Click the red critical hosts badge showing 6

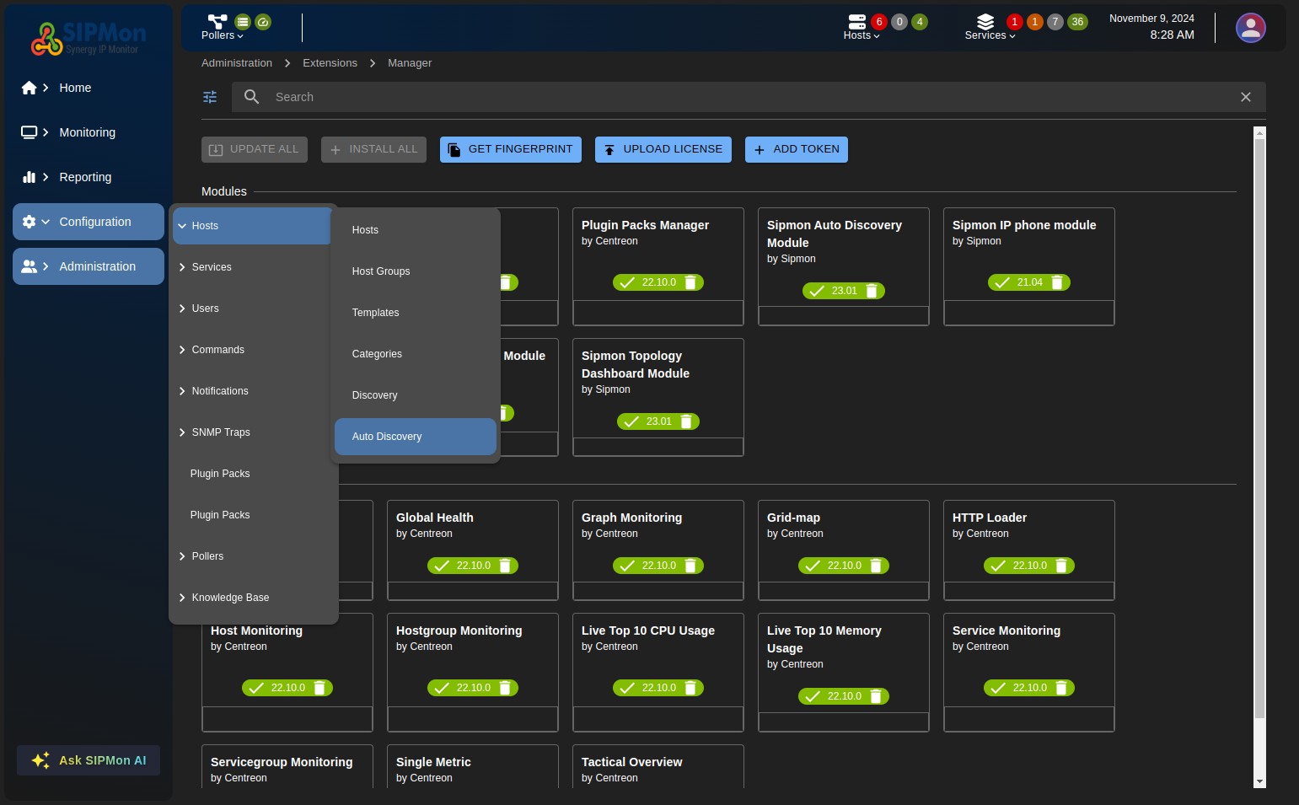tap(879, 22)
